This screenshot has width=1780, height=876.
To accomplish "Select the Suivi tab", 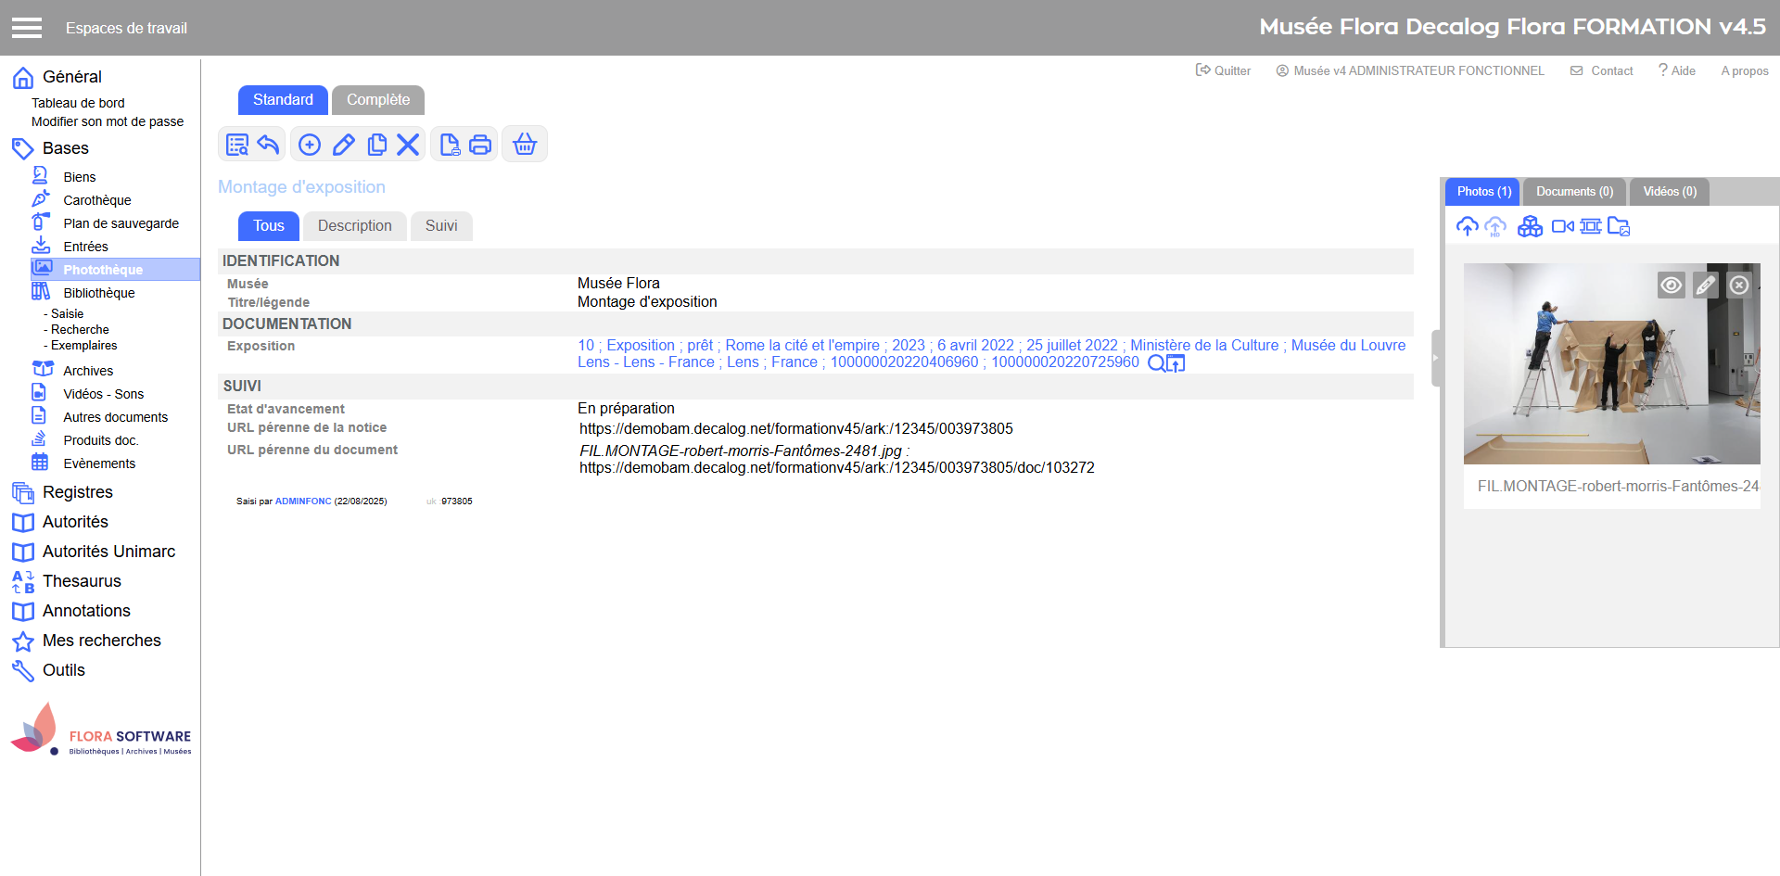I will tap(441, 226).
